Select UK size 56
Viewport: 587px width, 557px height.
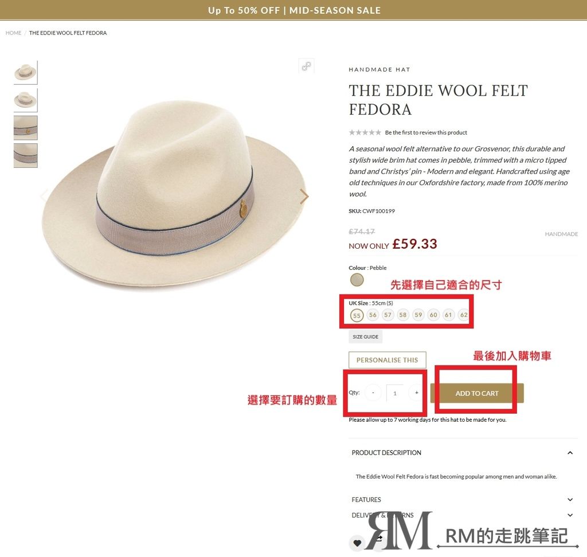(x=373, y=315)
